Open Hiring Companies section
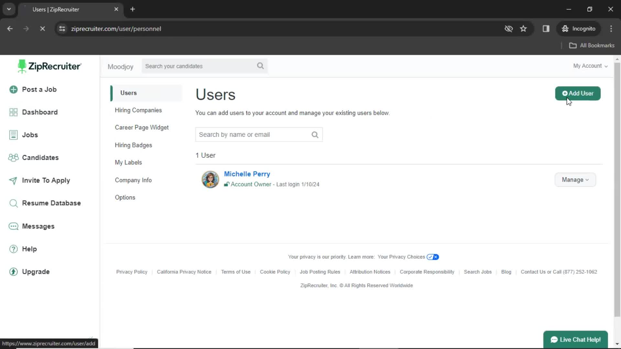Image resolution: width=621 pixels, height=349 pixels. [138, 110]
